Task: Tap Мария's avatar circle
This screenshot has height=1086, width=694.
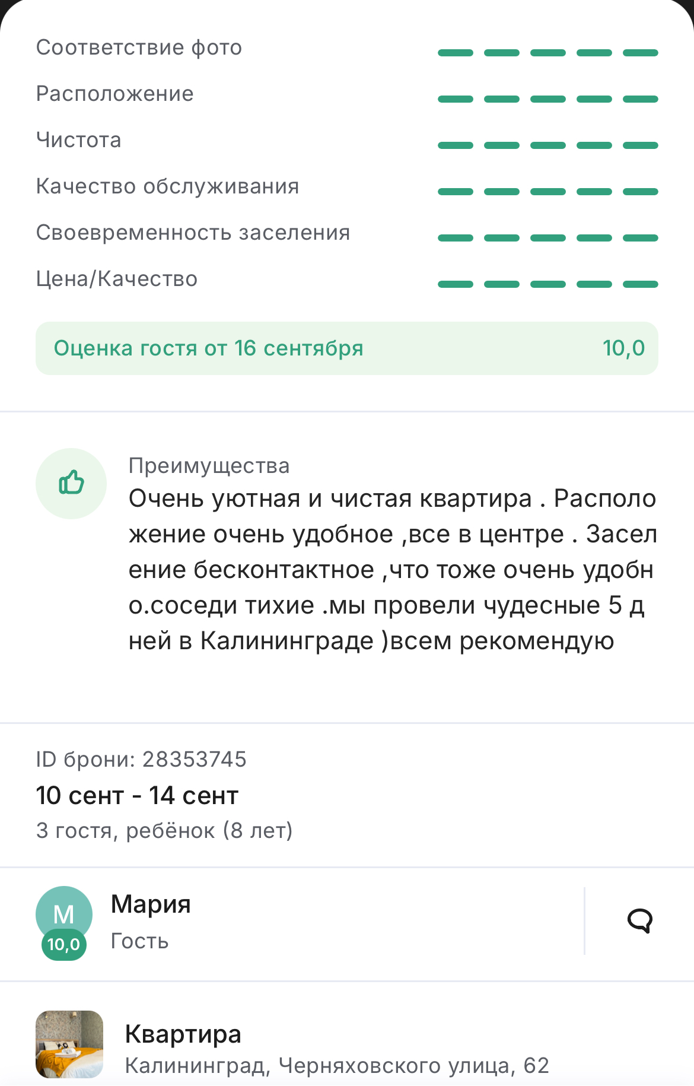Action: tap(64, 914)
